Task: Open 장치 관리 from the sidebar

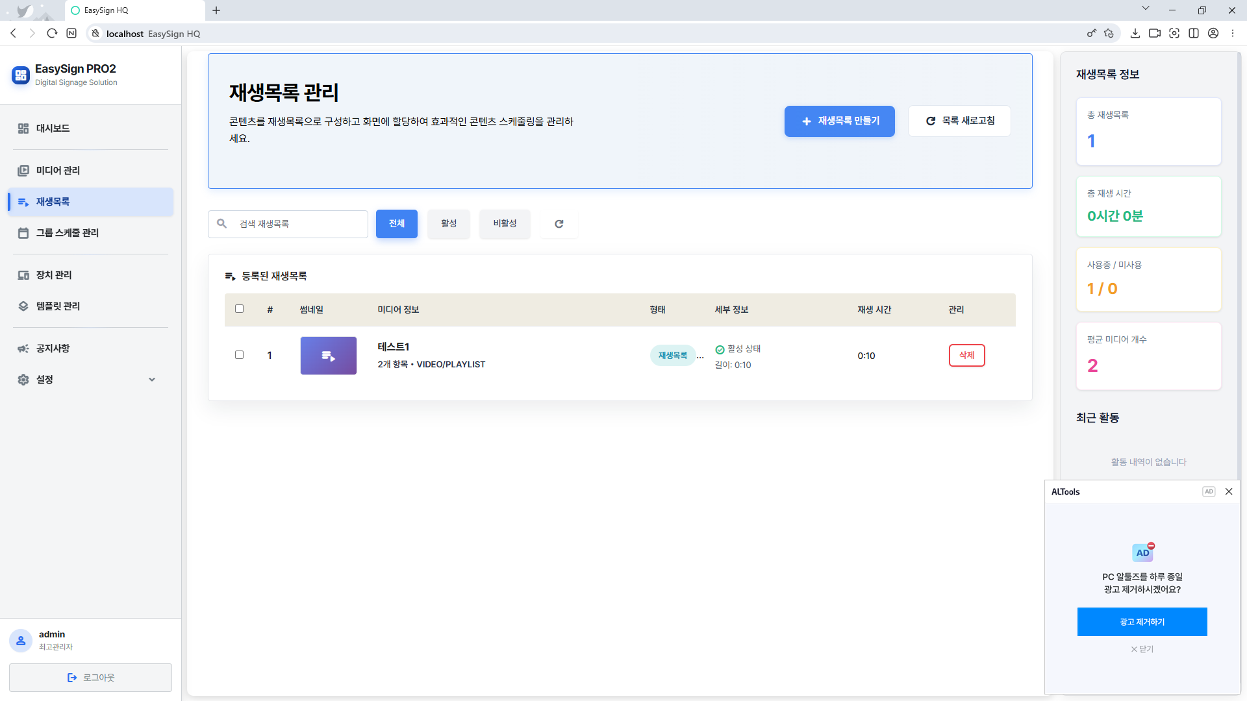Action: (x=54, y=275)
